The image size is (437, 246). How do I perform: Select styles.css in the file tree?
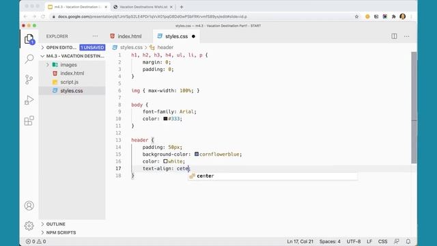[72, 91]
